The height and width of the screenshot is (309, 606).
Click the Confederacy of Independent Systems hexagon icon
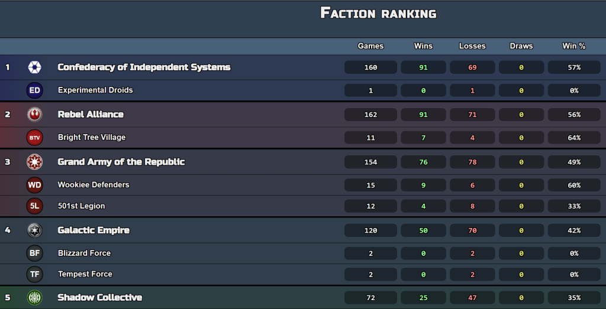[x=34, y=67]
